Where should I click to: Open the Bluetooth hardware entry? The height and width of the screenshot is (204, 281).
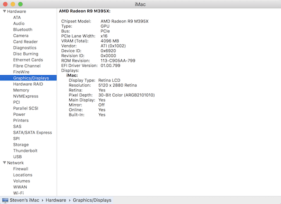point(22,29)
